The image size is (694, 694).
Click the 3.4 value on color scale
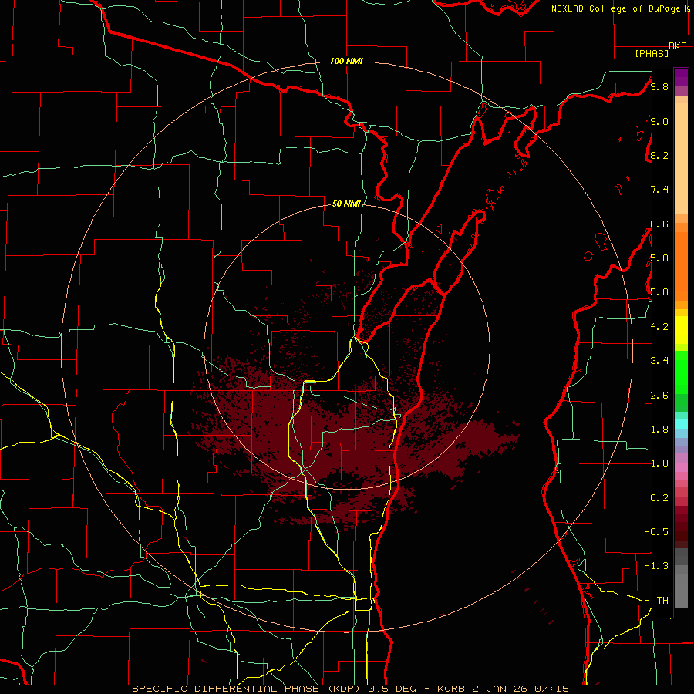point(659,361)
